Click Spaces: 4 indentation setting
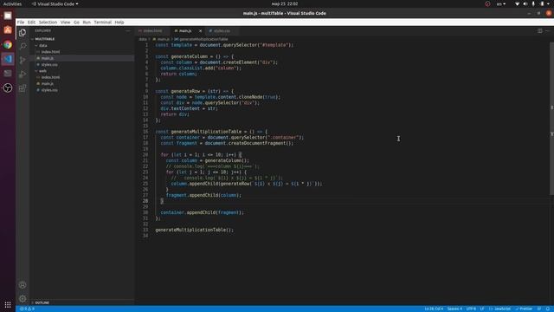 tap(454, 309)
